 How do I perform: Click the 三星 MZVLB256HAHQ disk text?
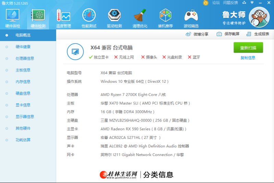pyautogui.click(x=145, y=120)
